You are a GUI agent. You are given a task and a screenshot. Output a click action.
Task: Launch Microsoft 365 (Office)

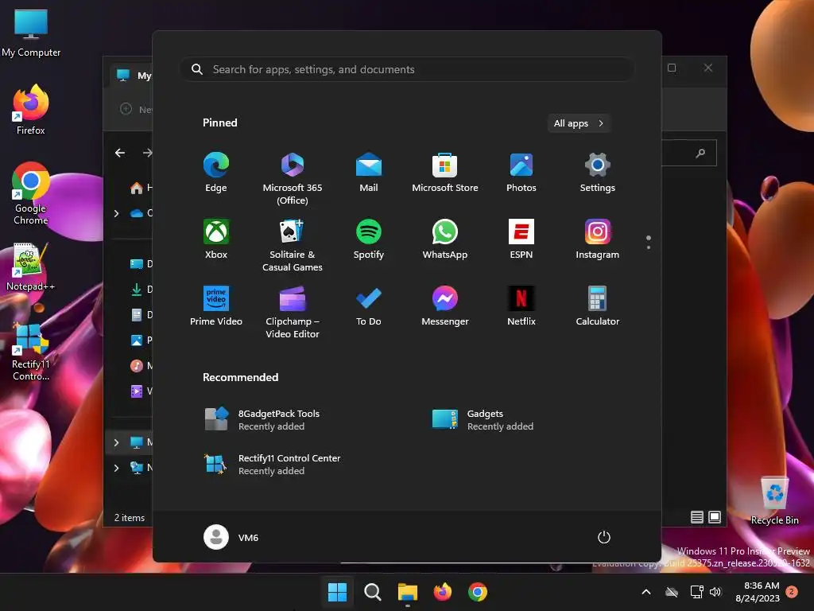tap(293, 179)
